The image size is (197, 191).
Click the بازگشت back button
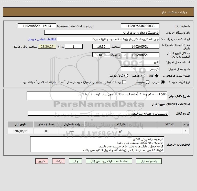(x=59, y=161)
